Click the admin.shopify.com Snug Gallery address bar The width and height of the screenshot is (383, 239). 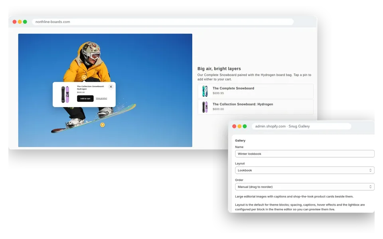[302, 126]
